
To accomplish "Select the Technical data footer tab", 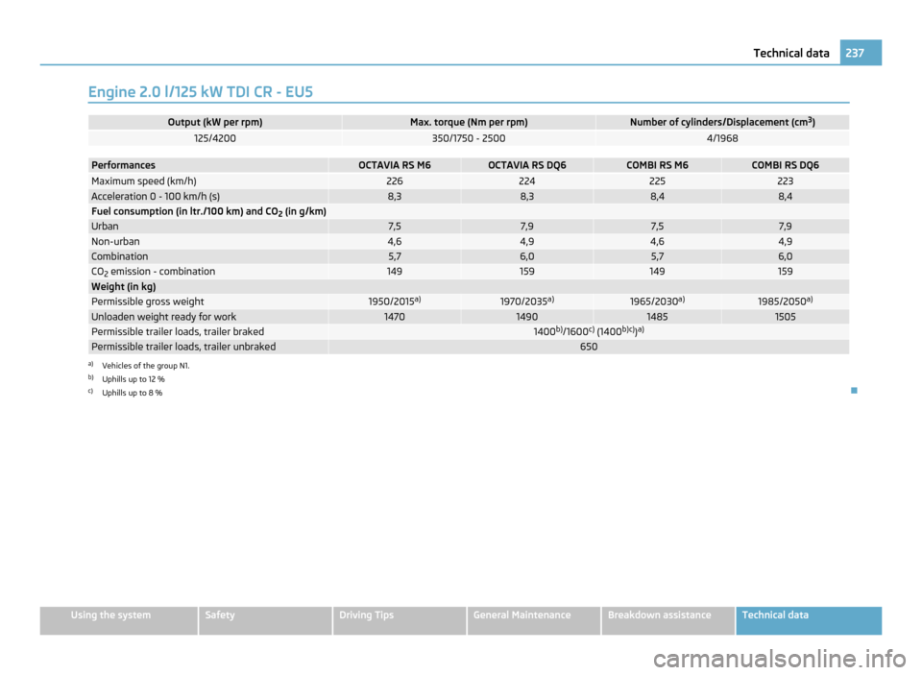I will pos(809,620).
